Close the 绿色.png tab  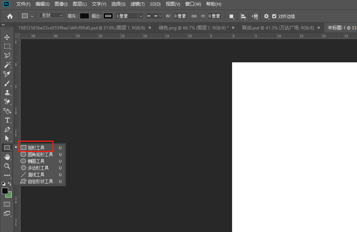coord(233,28)
